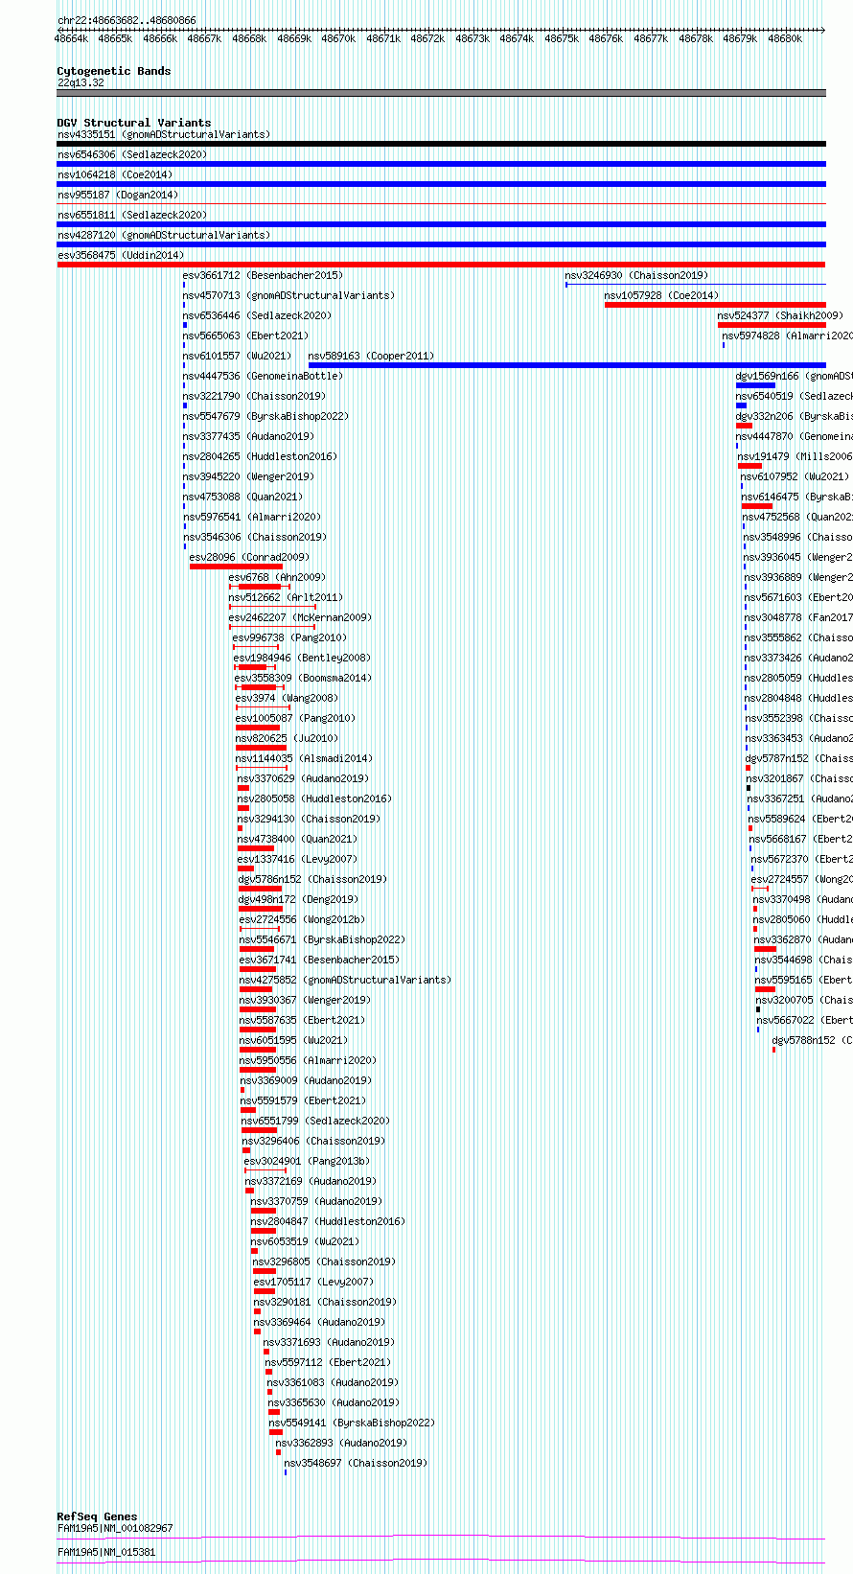Viewport: 853px width, 1574px height.
Task: Click the 22q13.32 band label
Action: 81,82
